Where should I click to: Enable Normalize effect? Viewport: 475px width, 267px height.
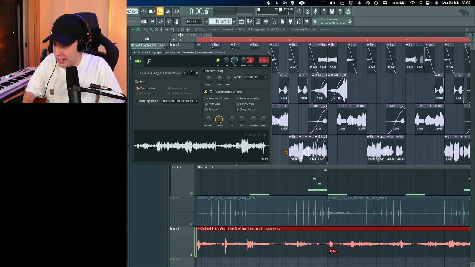(213, 104)
